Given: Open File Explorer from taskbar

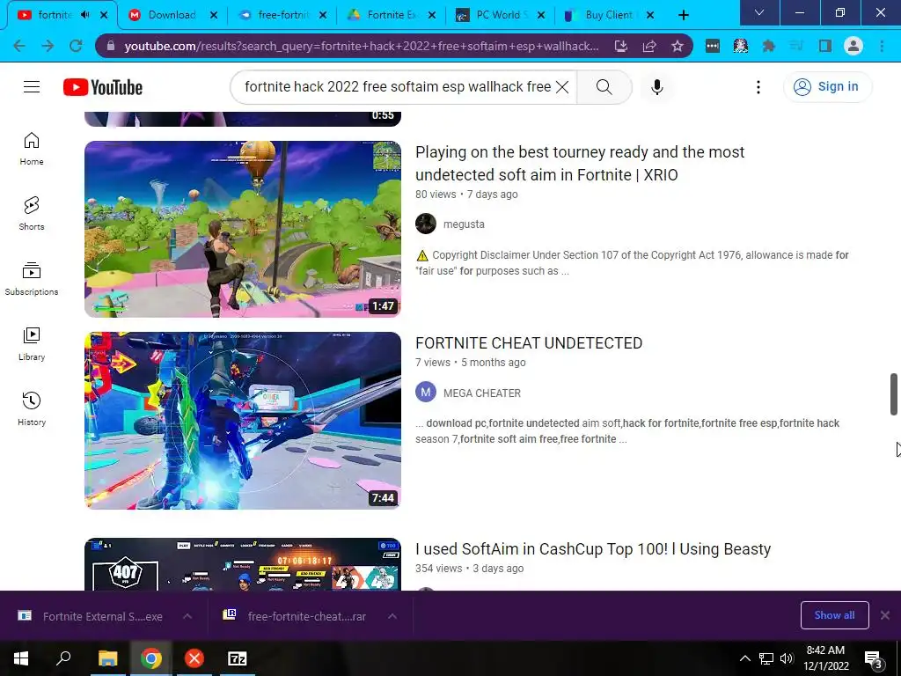Looking at the screenshot, I should coord(107,658).
